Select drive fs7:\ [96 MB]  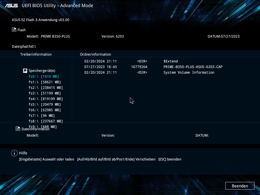(x=41, y=116)
